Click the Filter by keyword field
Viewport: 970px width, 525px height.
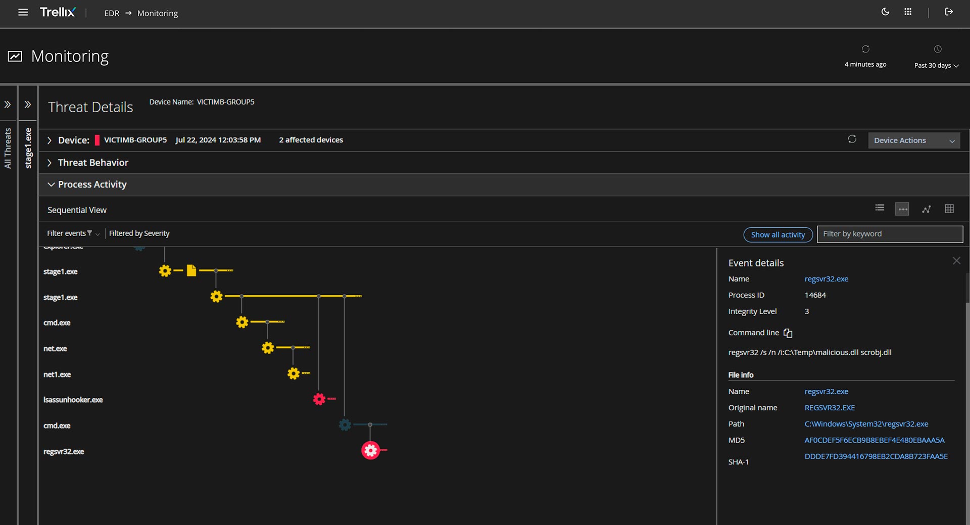pyautogui.click(x=889, y=234)
